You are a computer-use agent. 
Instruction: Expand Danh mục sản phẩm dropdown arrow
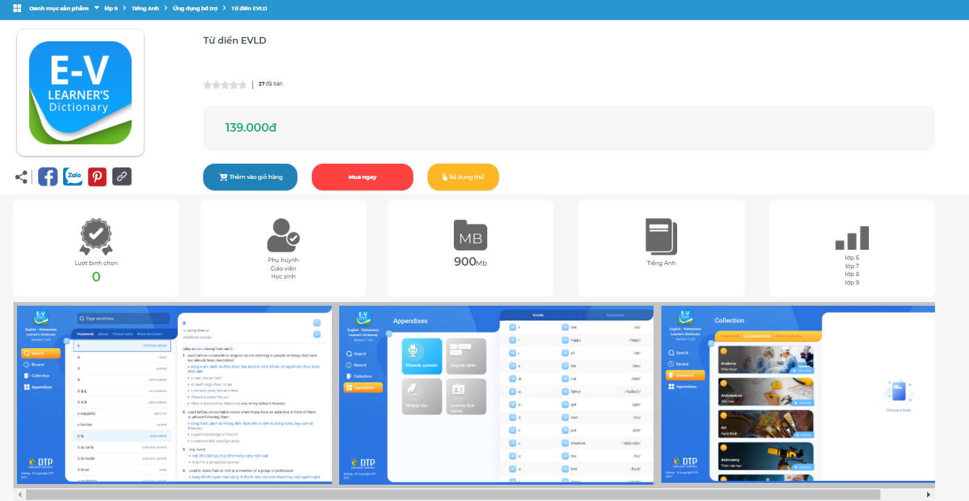point(96,8)
